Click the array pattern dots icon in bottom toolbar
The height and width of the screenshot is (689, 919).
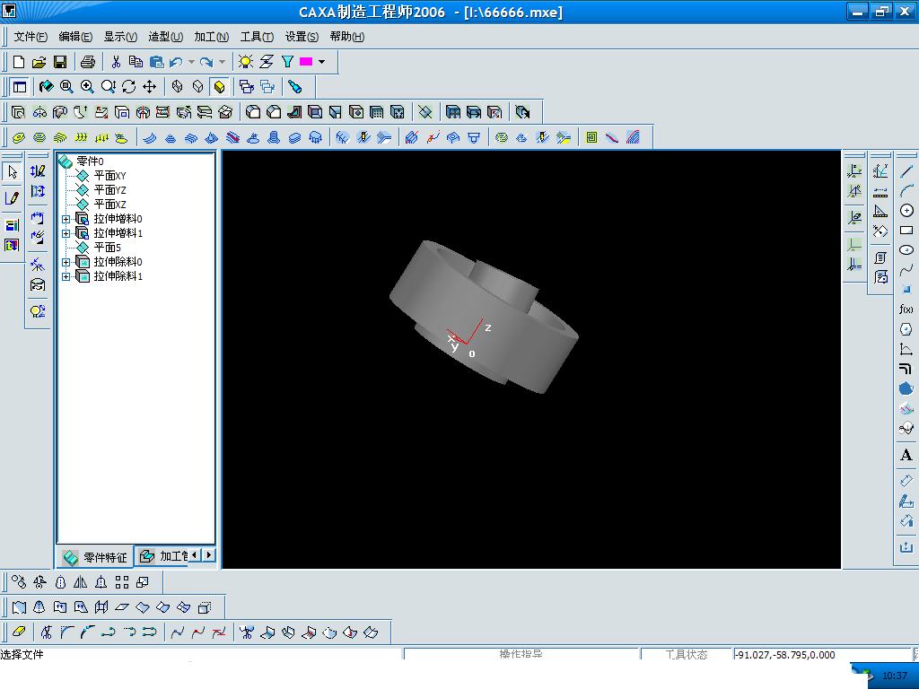click(x=122, y=581)
